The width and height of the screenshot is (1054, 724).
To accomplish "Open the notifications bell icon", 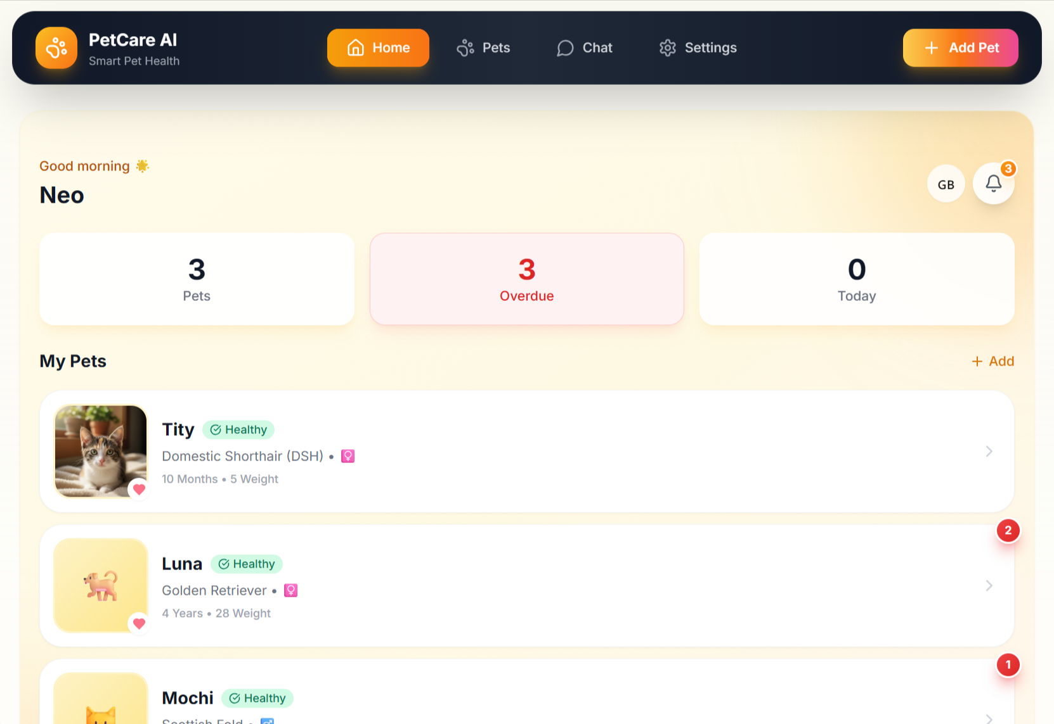I will point(994,184).
